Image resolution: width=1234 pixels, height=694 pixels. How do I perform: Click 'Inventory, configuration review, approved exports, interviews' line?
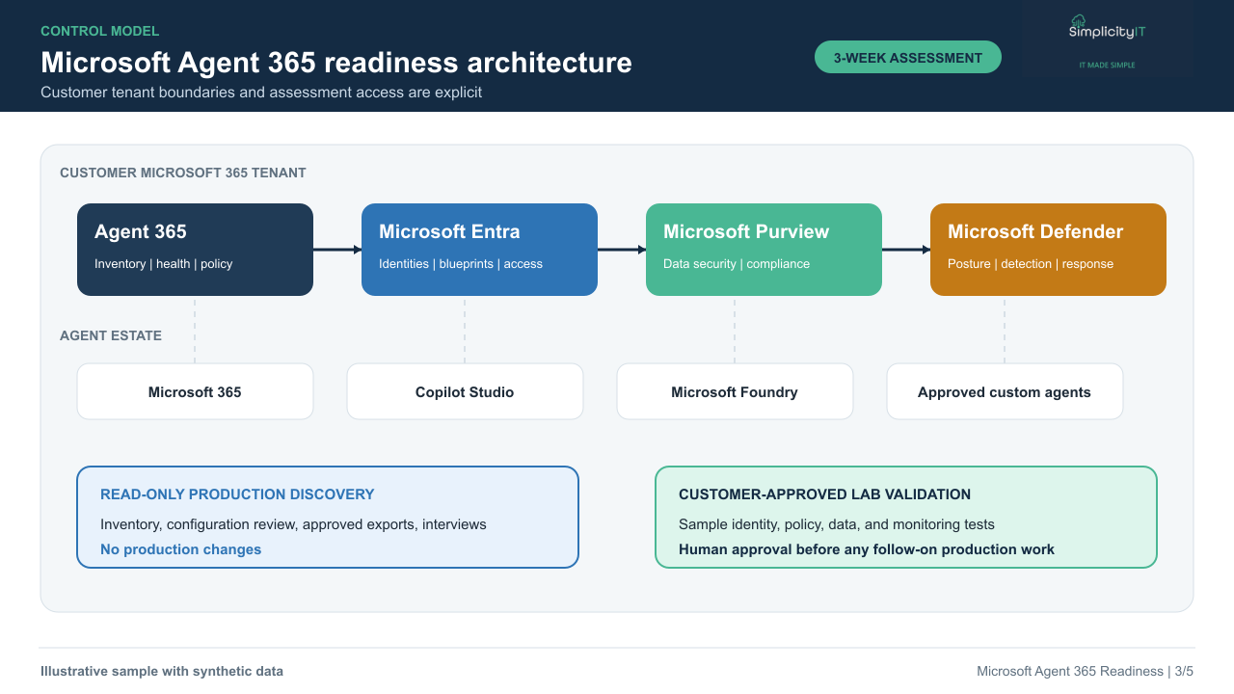click(x=293, y=524)
